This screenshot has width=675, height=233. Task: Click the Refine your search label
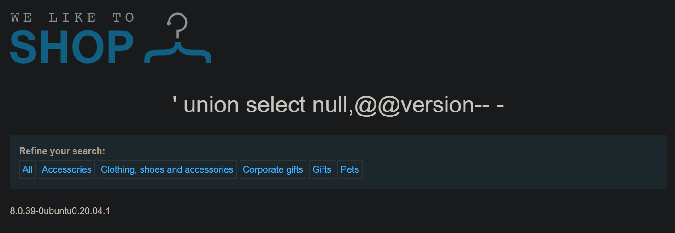(x=62, y=151)
